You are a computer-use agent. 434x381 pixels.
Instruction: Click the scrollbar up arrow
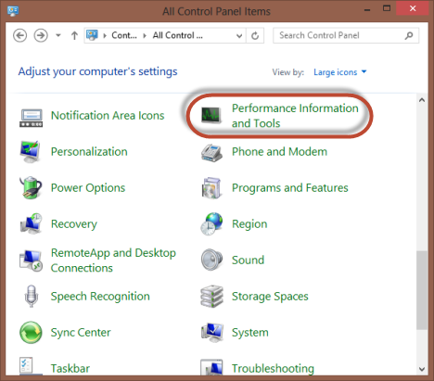422,100
